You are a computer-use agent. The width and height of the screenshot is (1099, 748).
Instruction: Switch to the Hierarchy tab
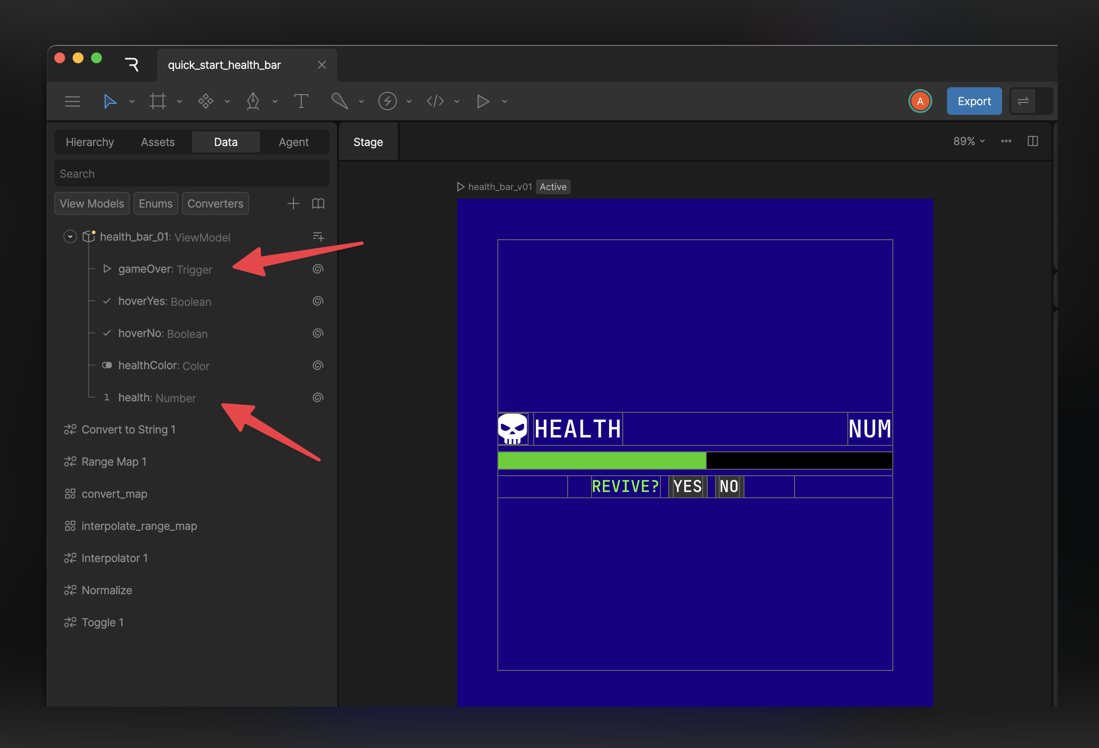click(90, 142)
